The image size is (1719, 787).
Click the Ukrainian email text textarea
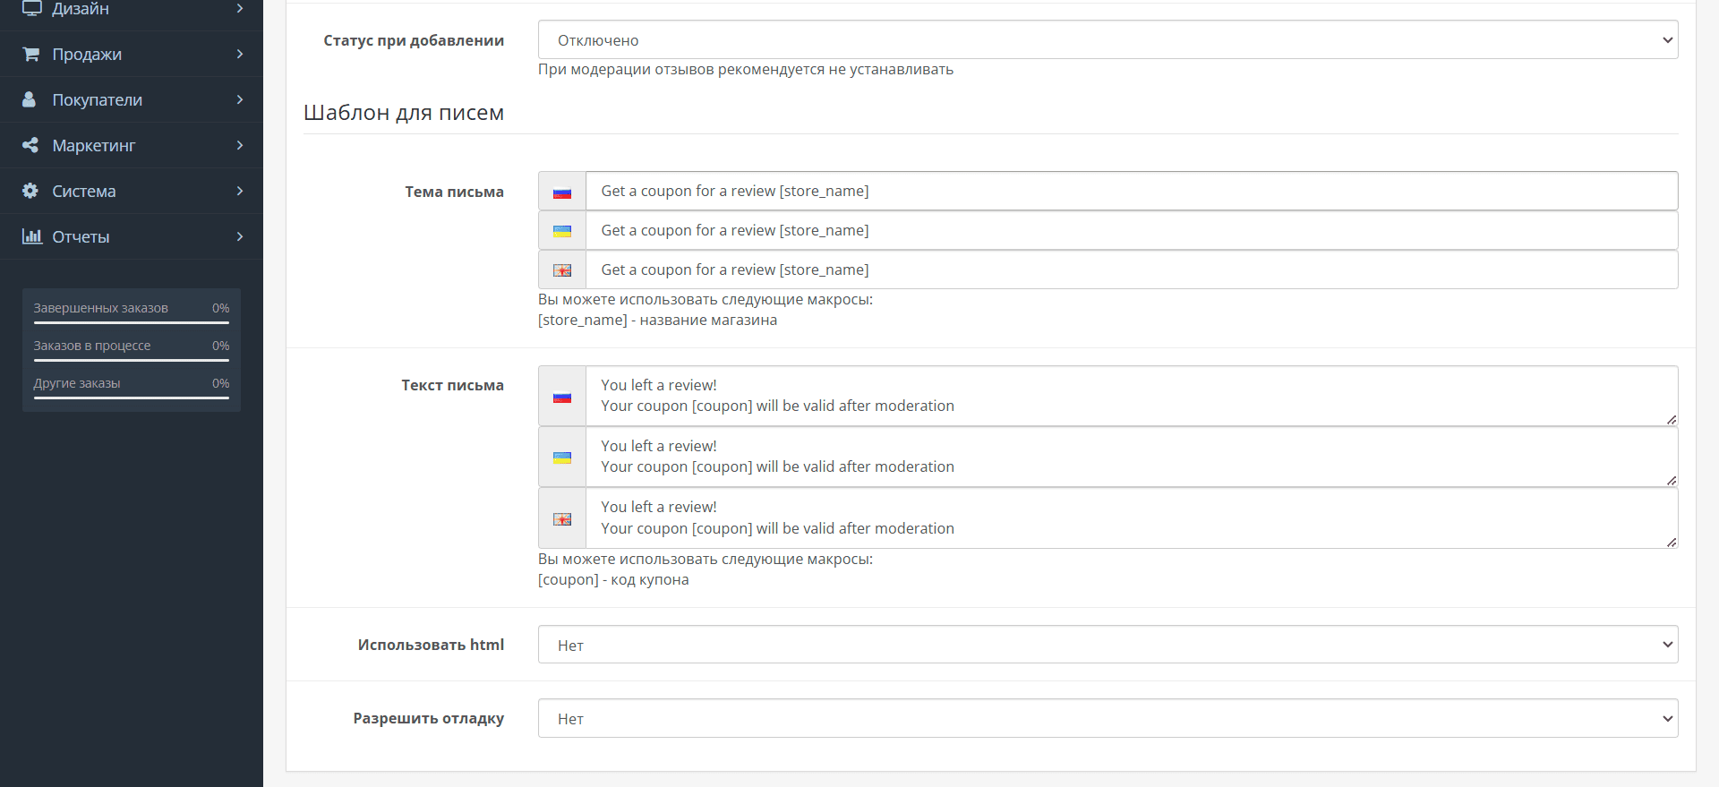tap(1132, 457)
